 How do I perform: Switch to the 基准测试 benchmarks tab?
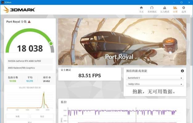(152, 10)
